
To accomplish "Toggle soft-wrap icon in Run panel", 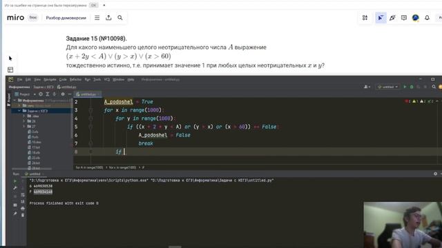I will tap(23, 194).
